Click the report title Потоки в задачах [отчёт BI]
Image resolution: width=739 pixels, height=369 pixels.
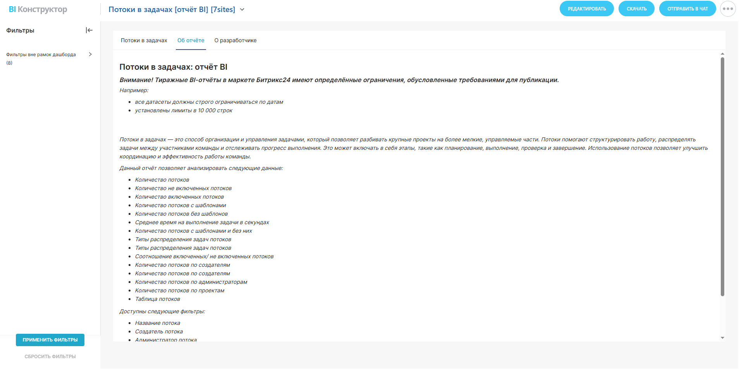coord(172,10)
